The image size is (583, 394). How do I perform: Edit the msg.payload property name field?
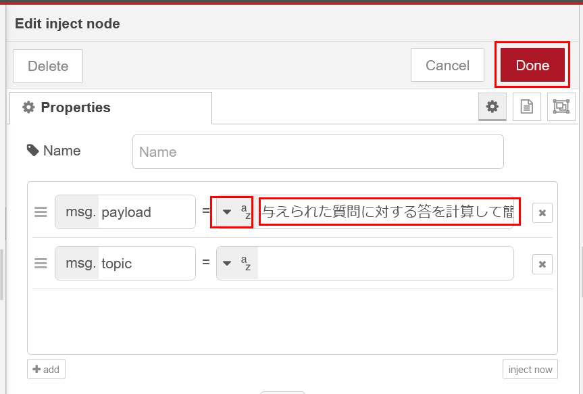click(x=147, y=212)
